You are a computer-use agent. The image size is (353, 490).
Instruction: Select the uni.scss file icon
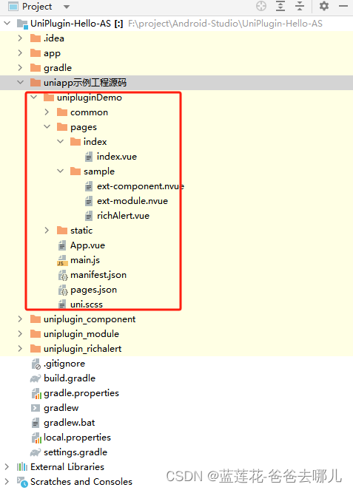click(x=62, y=304)
